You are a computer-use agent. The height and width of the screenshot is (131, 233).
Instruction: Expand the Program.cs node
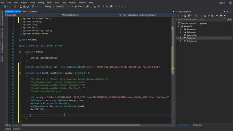pos(181,41)
